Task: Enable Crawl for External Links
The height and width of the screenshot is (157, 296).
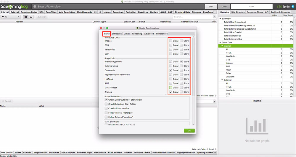Action: coord(171,66)
